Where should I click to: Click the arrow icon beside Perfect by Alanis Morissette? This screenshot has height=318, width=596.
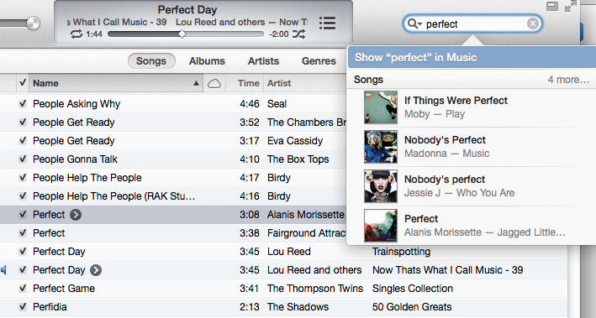point(76,215)
